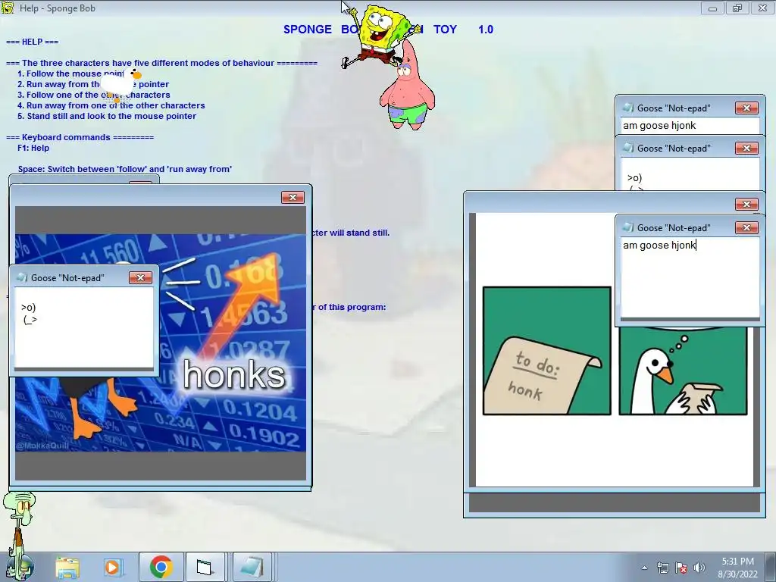Viewport: 776px width, 582px height.
Task: Restore down the Help - Sponge Bob window
Action: click(x=737, y=8)
